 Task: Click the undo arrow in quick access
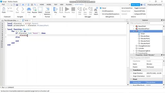coord(35,5)
